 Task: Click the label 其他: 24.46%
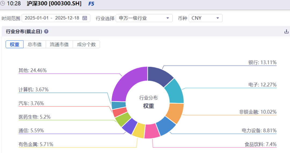pyautogui.click(x=32, y=70)
